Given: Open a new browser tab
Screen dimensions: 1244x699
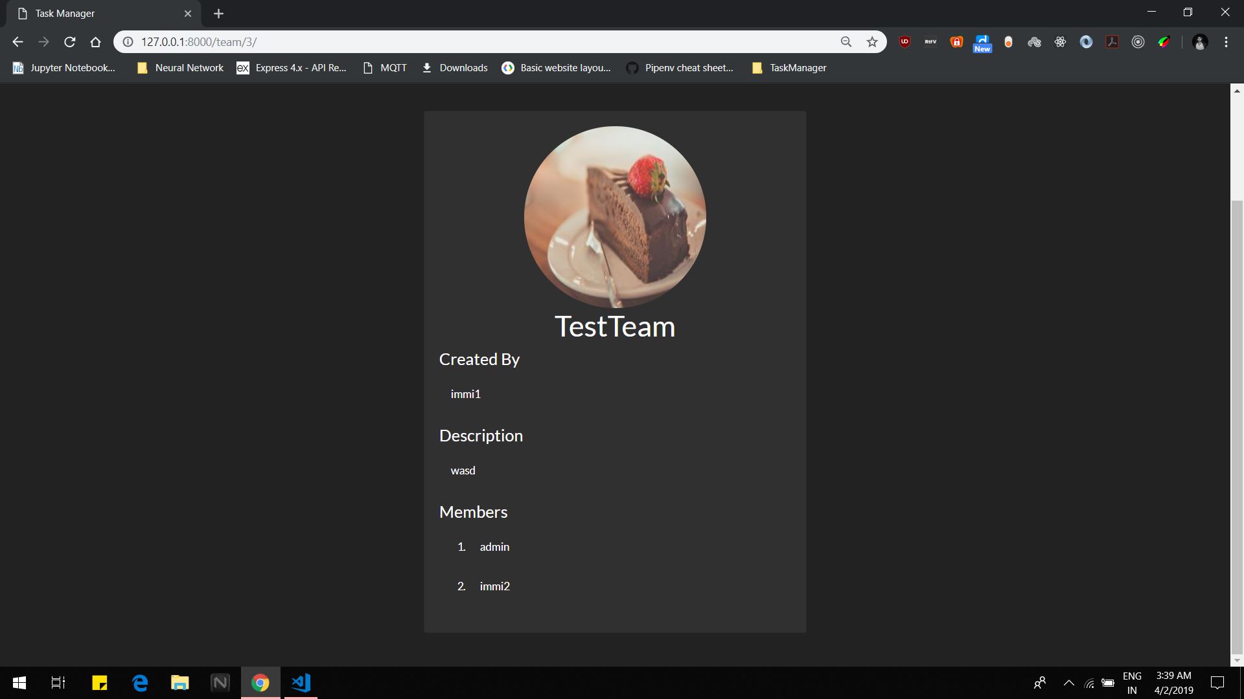Looking at the screenshot, I should (x=218, y=14).
